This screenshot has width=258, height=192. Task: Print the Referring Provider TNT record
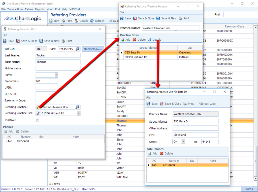(67, 41)
